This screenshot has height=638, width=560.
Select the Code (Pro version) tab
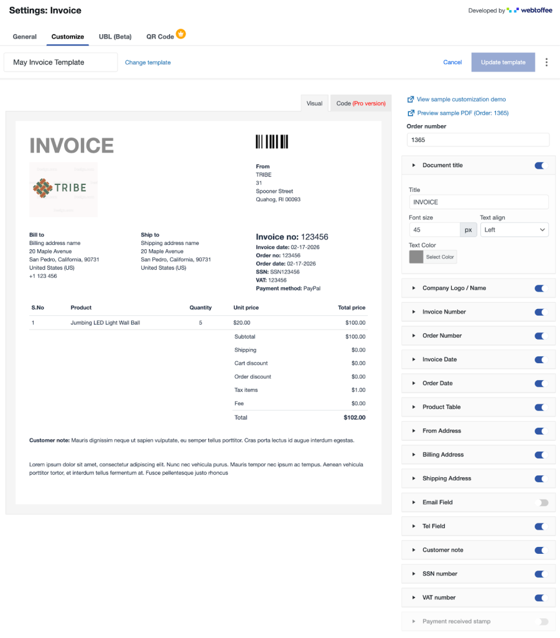tap(360, 103)
